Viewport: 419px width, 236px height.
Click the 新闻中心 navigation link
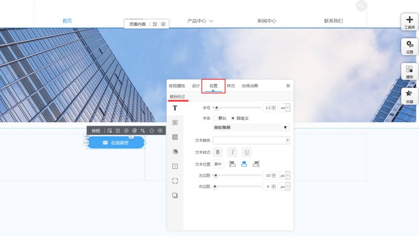(x=267, y=21)
